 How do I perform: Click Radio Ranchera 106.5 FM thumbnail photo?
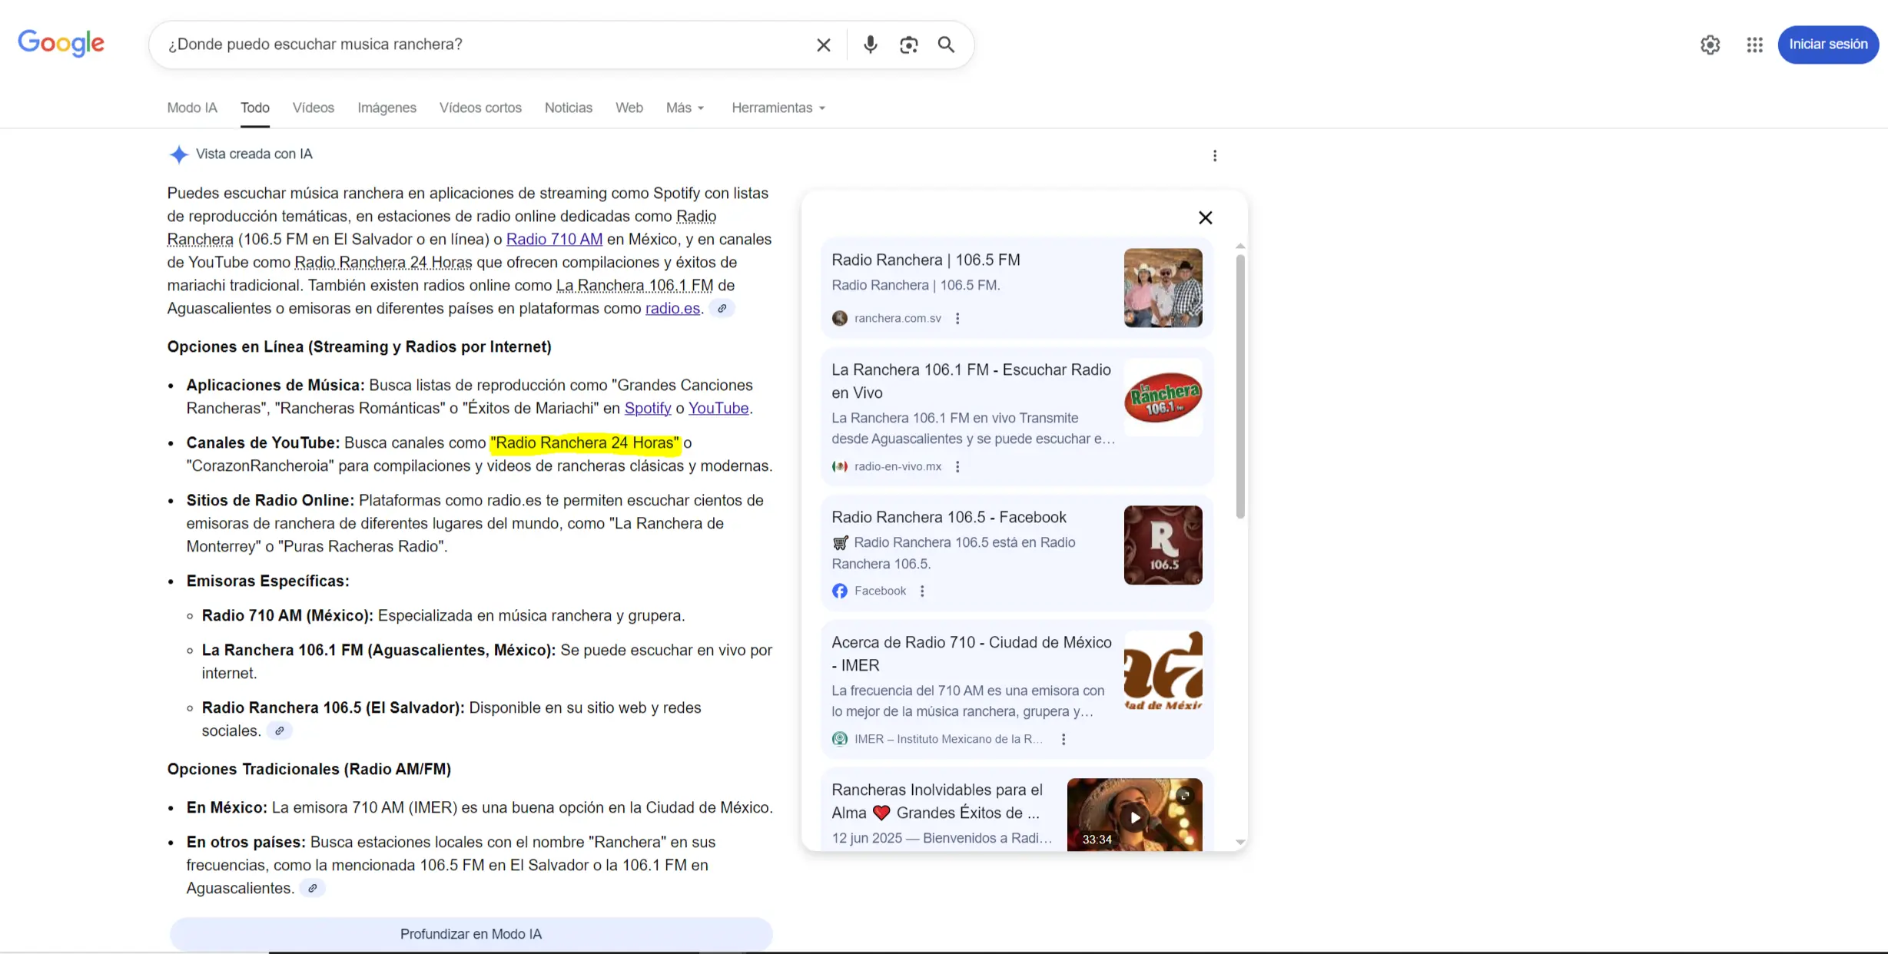point(1163,288)
